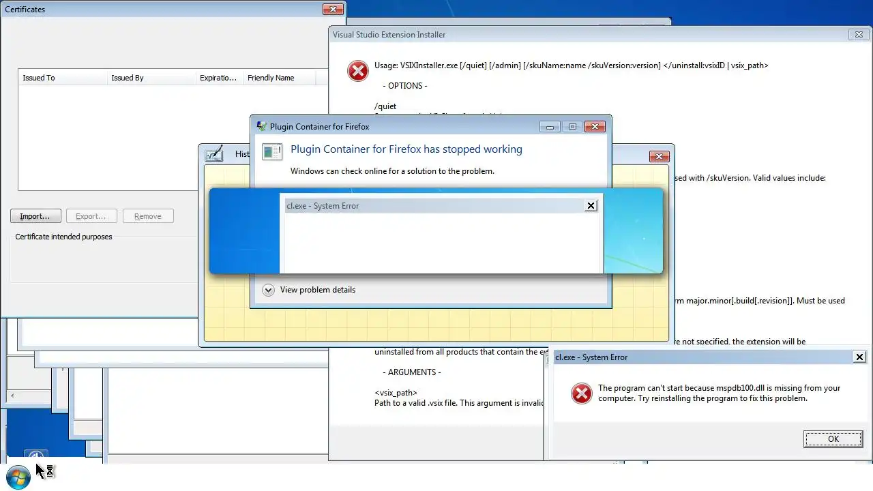This screenshot has width=873, height=491.
Task: Close bottom-right cl.exe System Error dialog
Action: [859, 357]
